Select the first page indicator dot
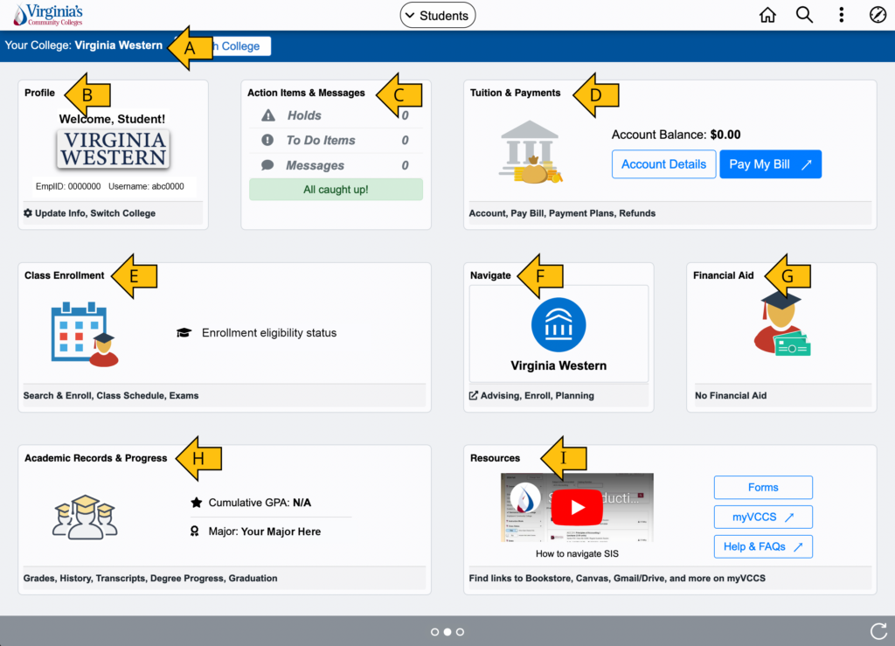The height and width of the screenshot is (646, 895). point(435,632)
